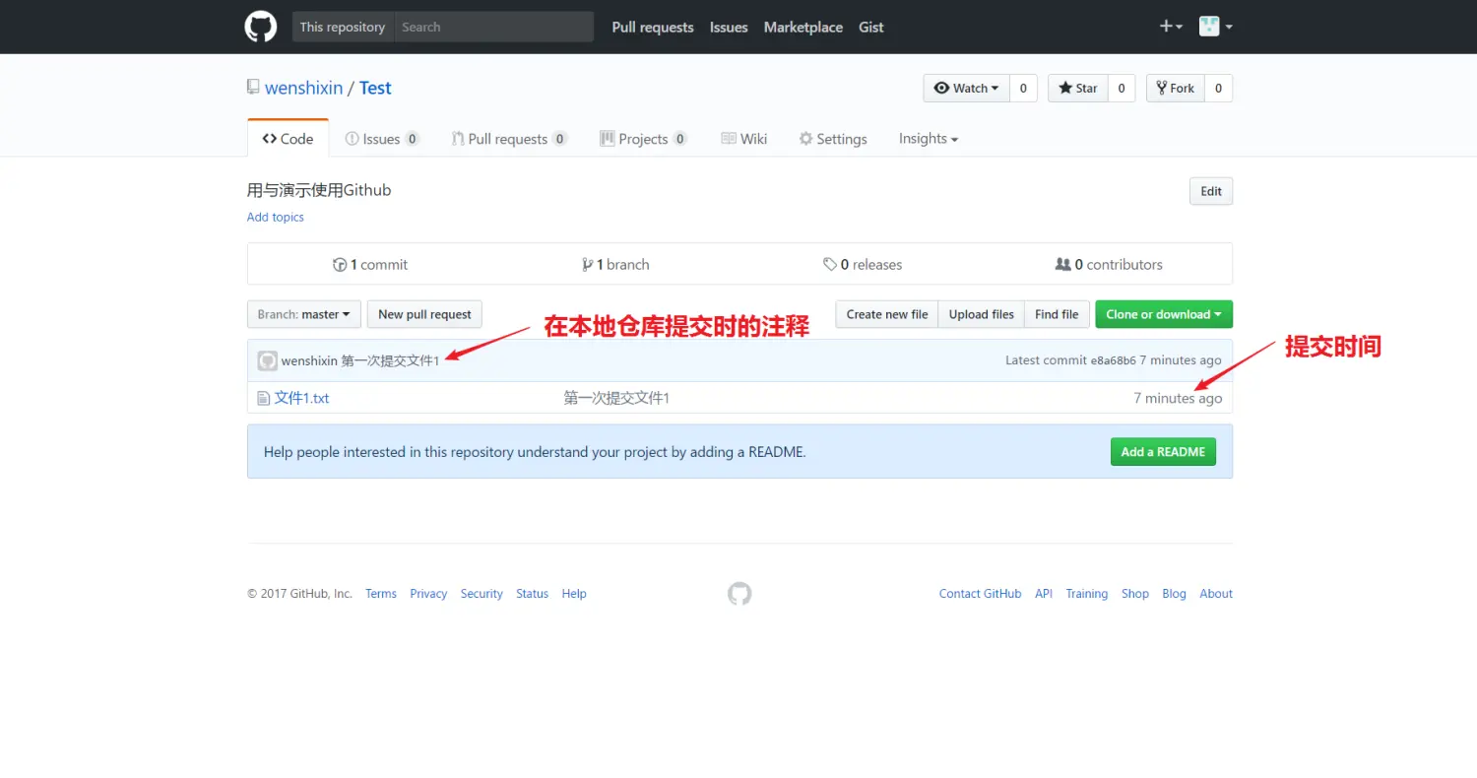This screenshot has height=778, width=1477.
Task: Open the Training footer link
Action: coord(1087,594)
